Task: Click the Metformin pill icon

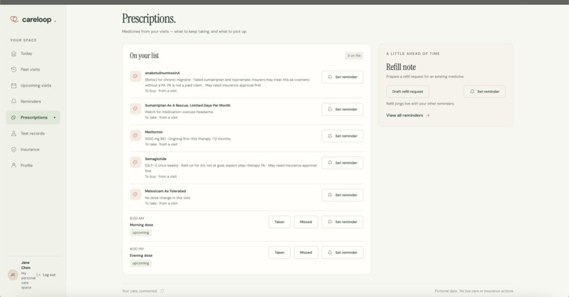Action: click(x=136, y=135)
